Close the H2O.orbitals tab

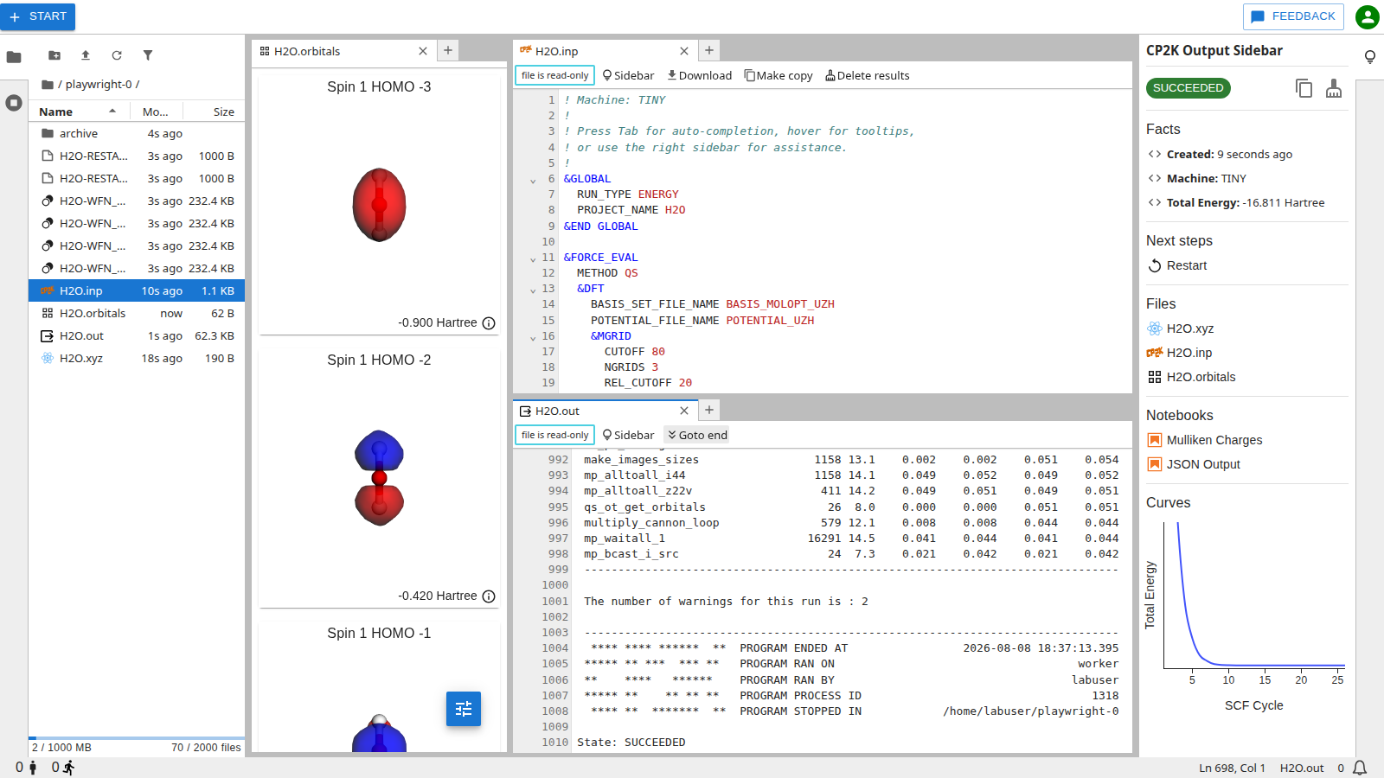click(x=423, y=51)
